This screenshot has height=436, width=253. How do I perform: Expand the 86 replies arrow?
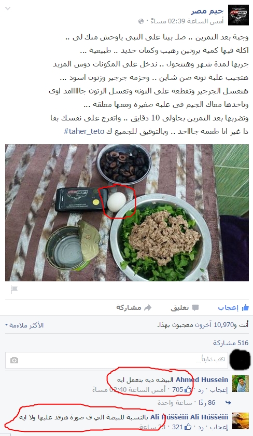[x=228, y=402]
